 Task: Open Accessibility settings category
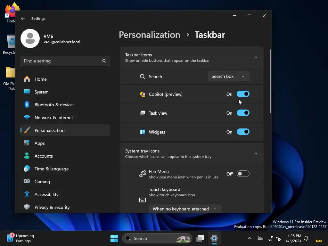pyautogui.click(x=65, y=194)
